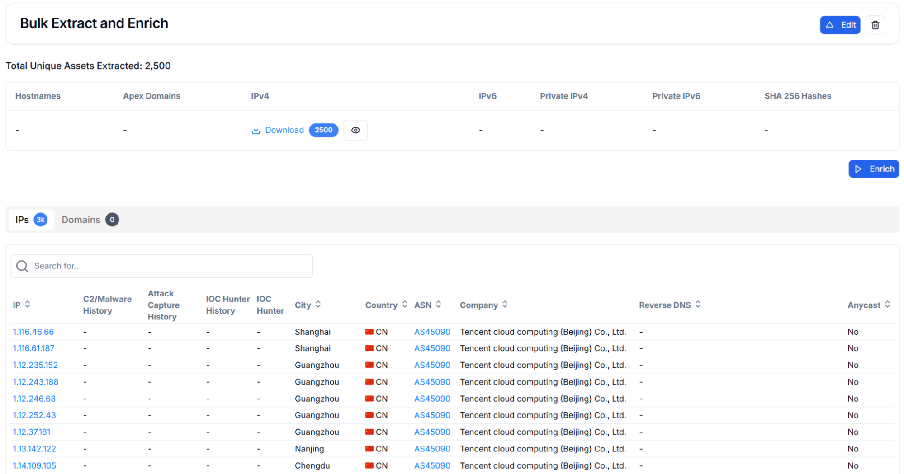Click the IPv4 download icon
This screenshot has width=904, height=474.
(x=256, y=130)
